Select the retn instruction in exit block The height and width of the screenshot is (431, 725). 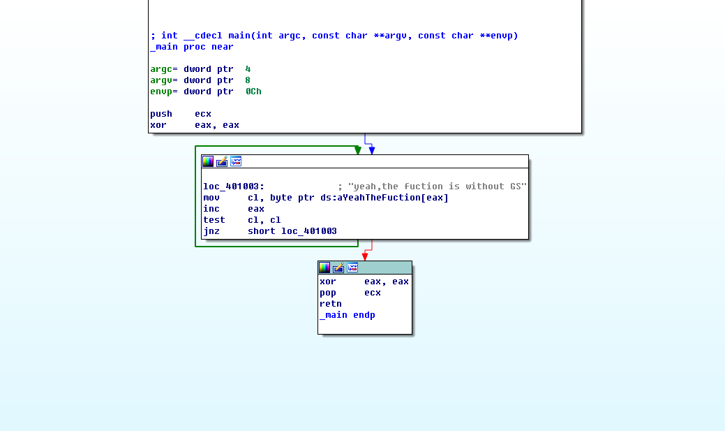[331, 304]
